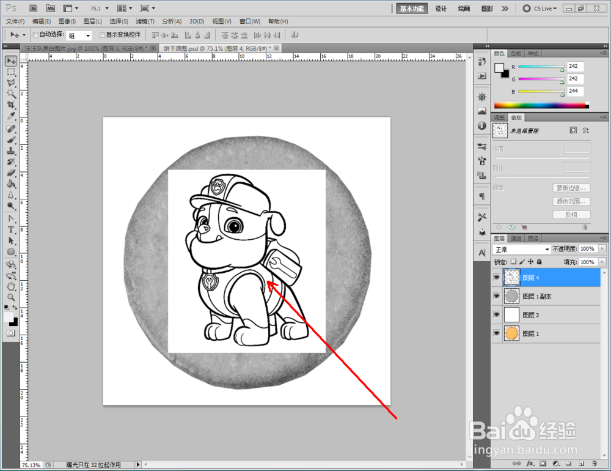Launch Adobe Bridge from top bar
Screen dimensions: 611x471
tap(34, 8)
